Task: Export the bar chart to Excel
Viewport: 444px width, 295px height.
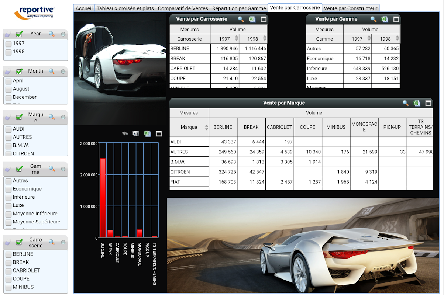Action: 147,133
